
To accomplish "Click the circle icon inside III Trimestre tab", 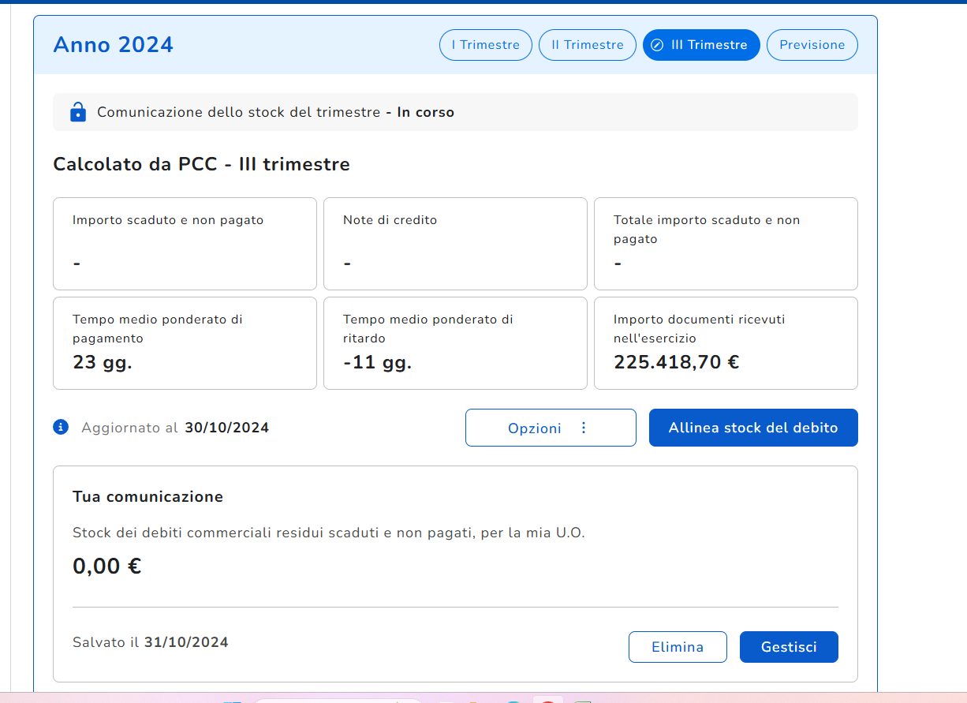I will pos(657,45).
